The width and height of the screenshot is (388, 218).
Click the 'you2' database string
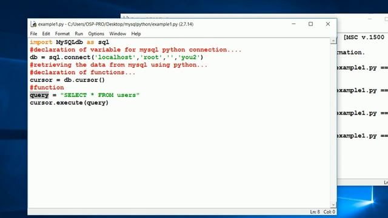pyautogui.click(x=189, y=57)
